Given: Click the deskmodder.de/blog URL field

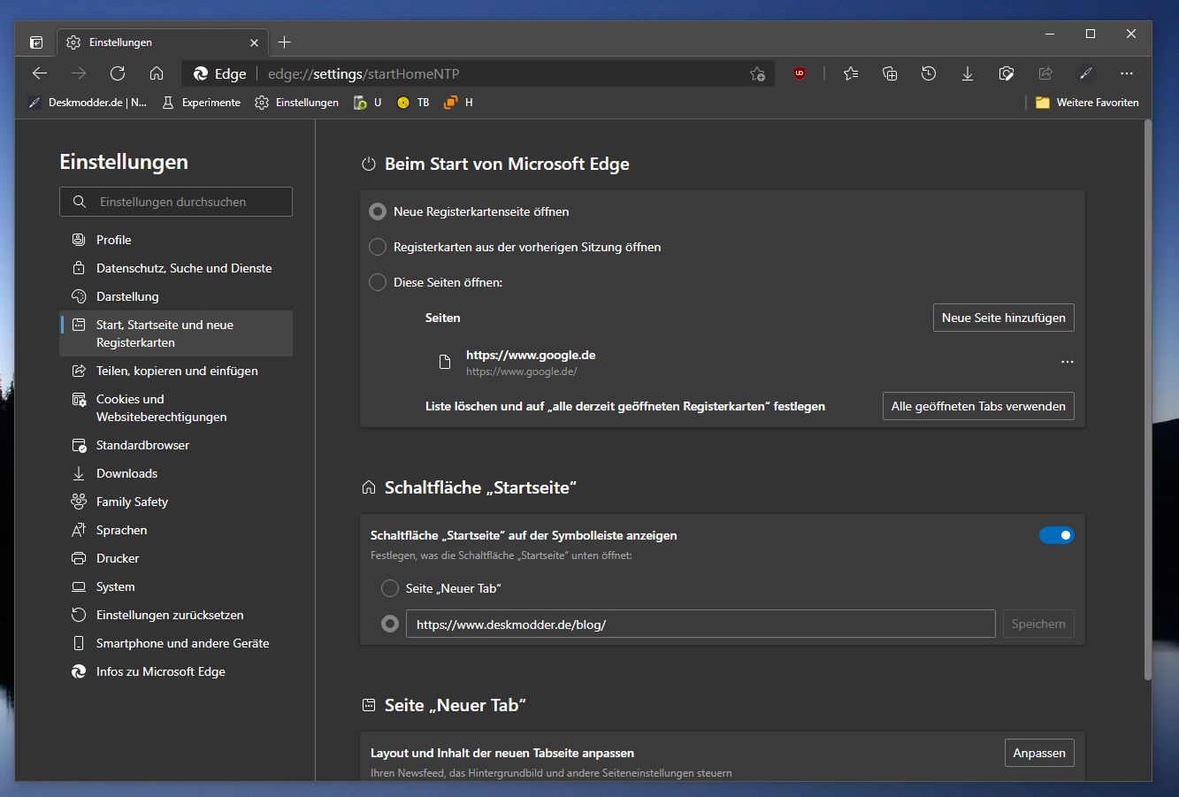Looking at the screenshot, I should pyautogui.click(x=701, y=624).
